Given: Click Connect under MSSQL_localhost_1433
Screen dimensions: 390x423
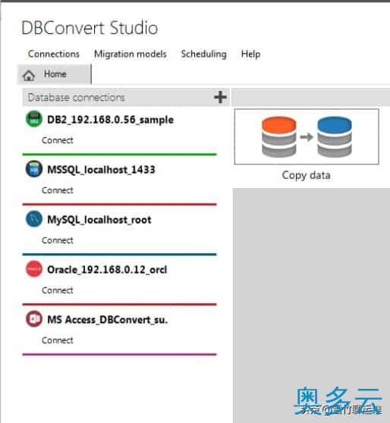Looking at the screenshot, I should tap(57, 190).
